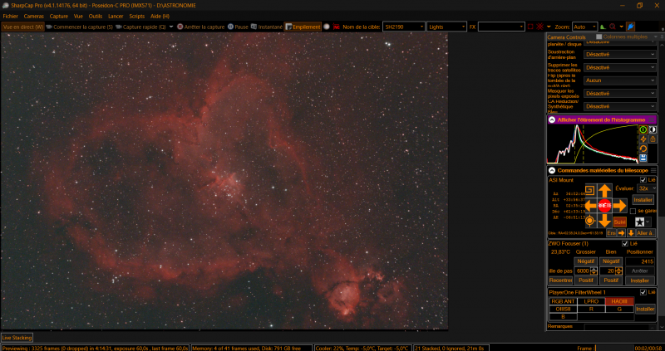Open the Capture menu
The height and width of the screenshot is (351, 665).
pyautogui.click(x=58, y=16)
